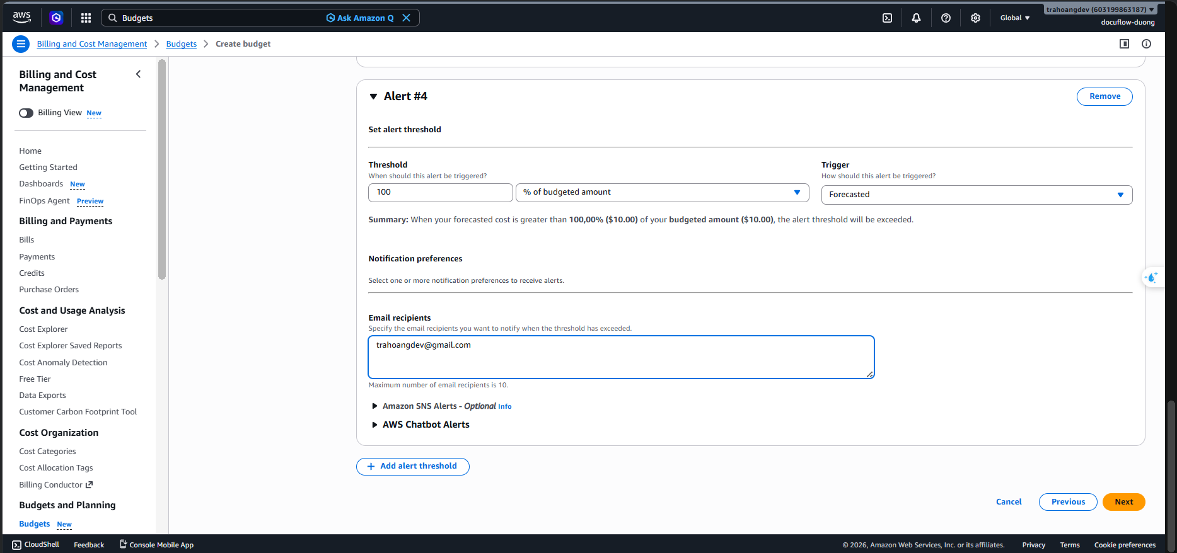Edit the threshold value field
Screen dimensions: 1177x553
point(441,192)
